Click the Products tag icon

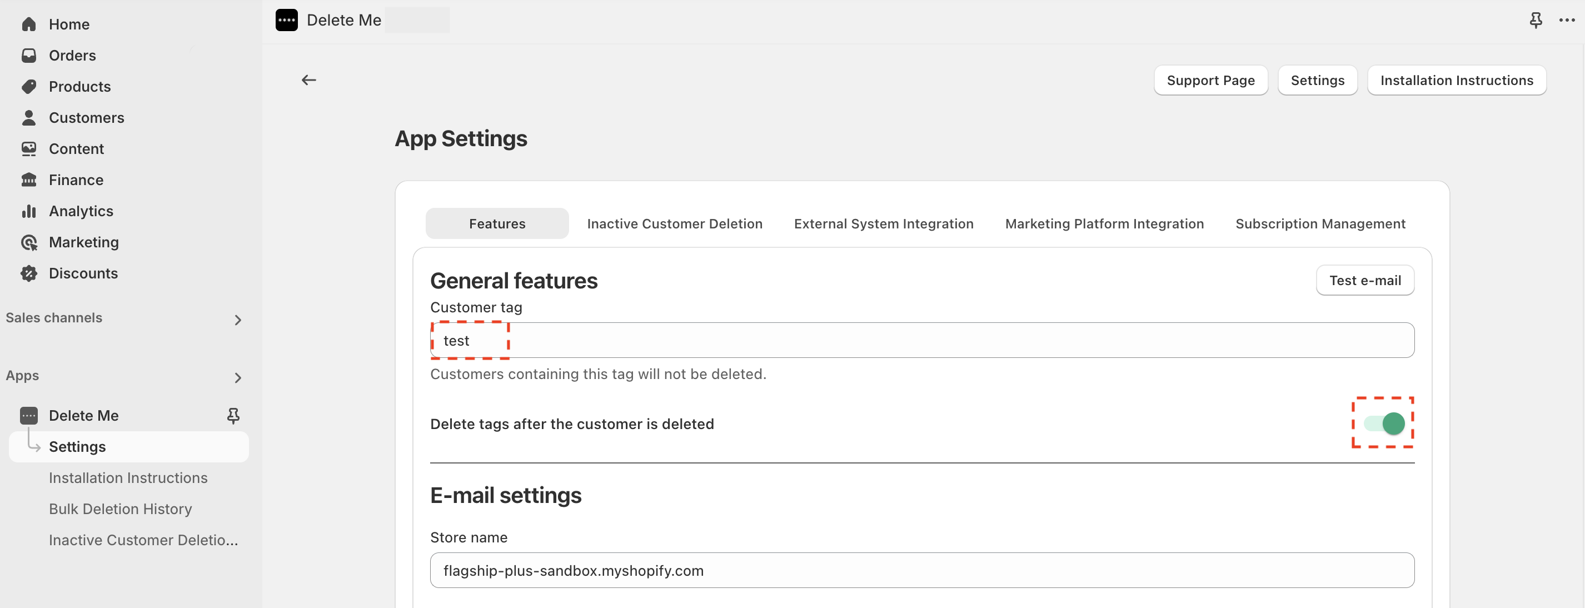click(x=28, y=86)
